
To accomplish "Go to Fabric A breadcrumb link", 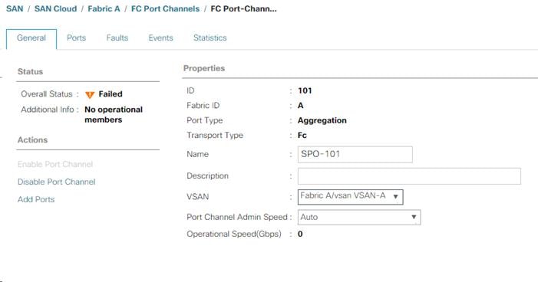I will tap(104, 8).
